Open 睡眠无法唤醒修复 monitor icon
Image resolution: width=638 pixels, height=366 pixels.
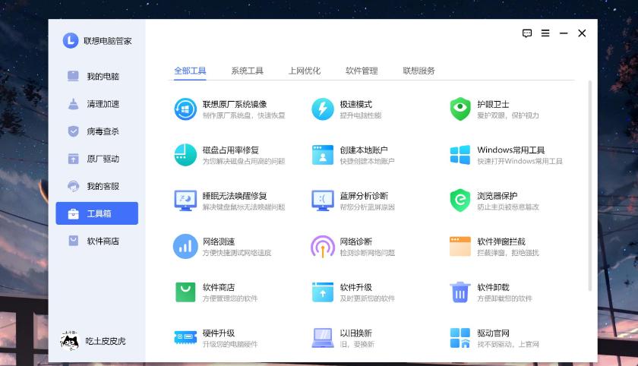click(185, 200)
